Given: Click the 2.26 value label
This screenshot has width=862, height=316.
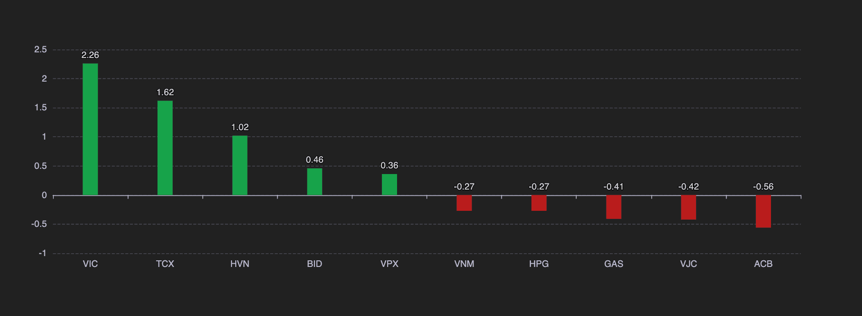Looking at the screenshot, I should (x=90, y=55).
